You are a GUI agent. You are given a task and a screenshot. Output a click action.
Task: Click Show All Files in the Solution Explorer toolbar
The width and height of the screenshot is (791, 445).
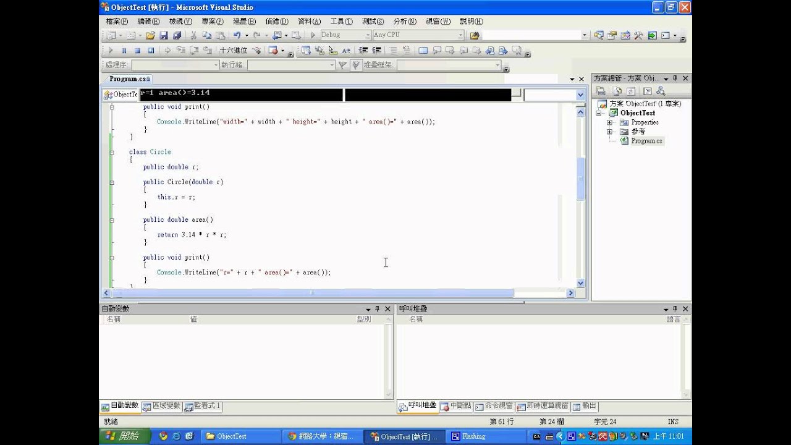[617, 91]
